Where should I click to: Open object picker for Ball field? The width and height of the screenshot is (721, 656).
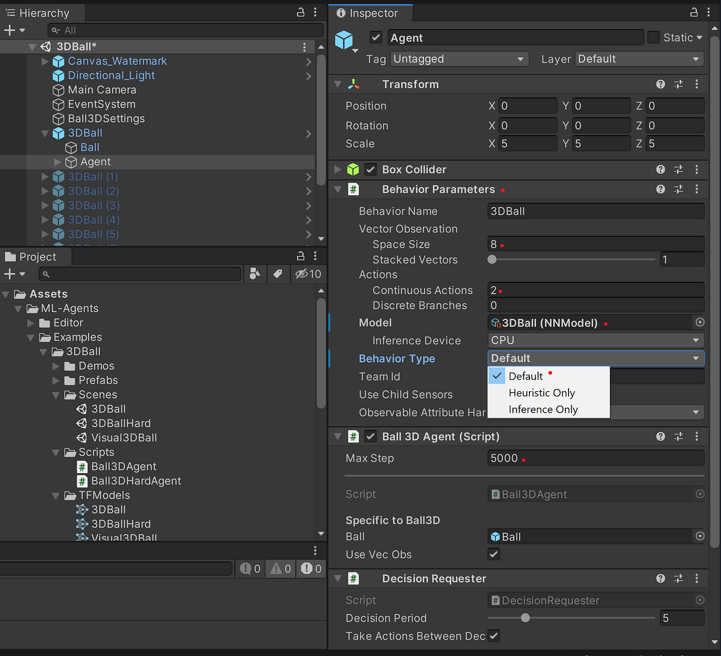(700, 536)
